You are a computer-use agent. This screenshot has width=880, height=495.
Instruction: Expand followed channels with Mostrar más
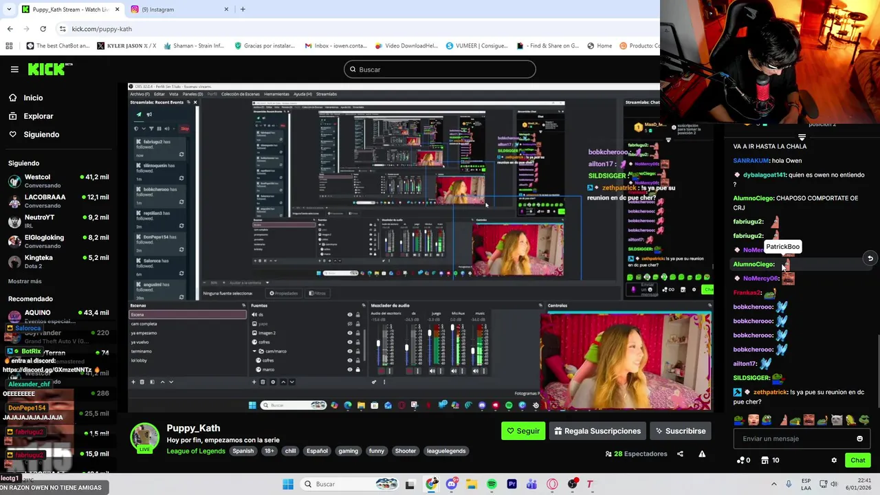(25, 281)
